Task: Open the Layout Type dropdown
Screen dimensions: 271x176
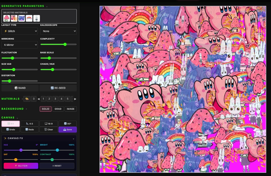Action: pyautogui.click(x=20, y=31)
